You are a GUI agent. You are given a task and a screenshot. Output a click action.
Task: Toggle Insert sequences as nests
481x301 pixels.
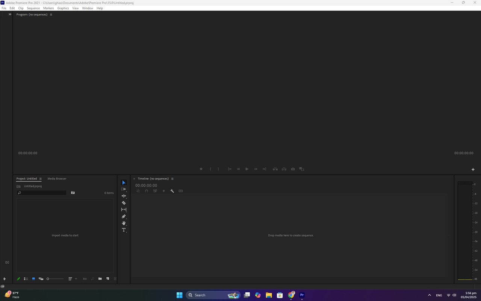coord(138,191)
